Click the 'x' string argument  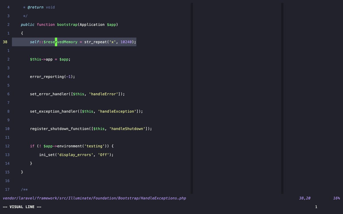pos(113,42)
